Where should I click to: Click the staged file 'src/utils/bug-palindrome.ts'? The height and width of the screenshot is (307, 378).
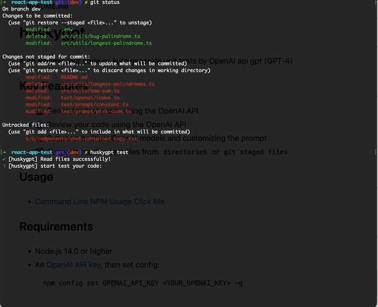tap(100, 37)
